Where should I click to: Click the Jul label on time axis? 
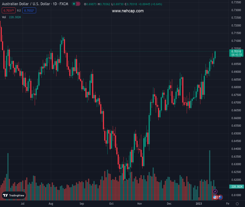point(22,204)
